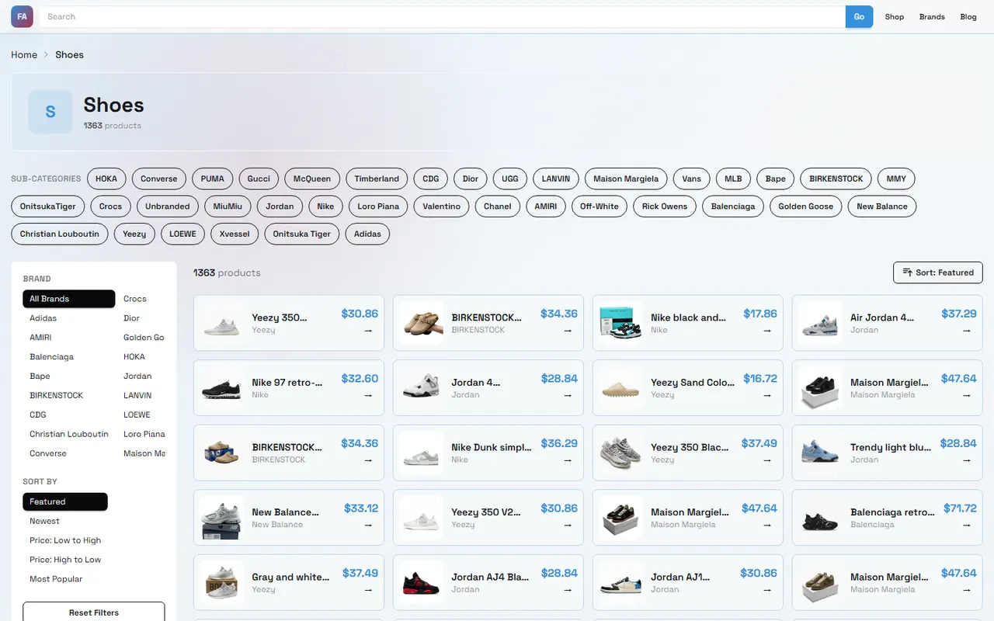Filter by Balenciaga in brand sidebar
This screenshot has width=994, height=621.
tap(69, 357)
